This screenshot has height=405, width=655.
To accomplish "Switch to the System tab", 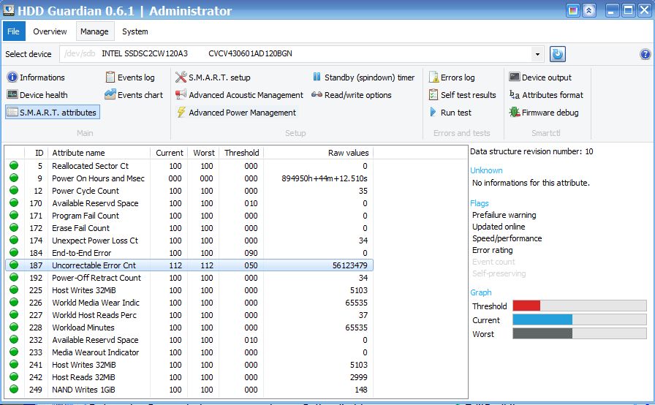I will (135, 31).
